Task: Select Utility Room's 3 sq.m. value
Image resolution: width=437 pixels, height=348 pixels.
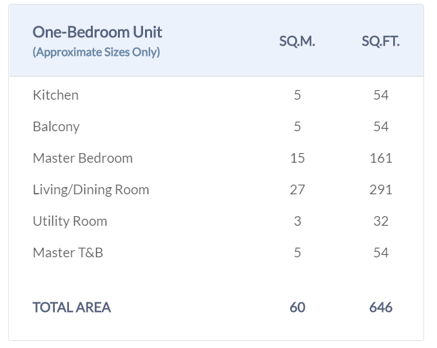Action: 297,221
